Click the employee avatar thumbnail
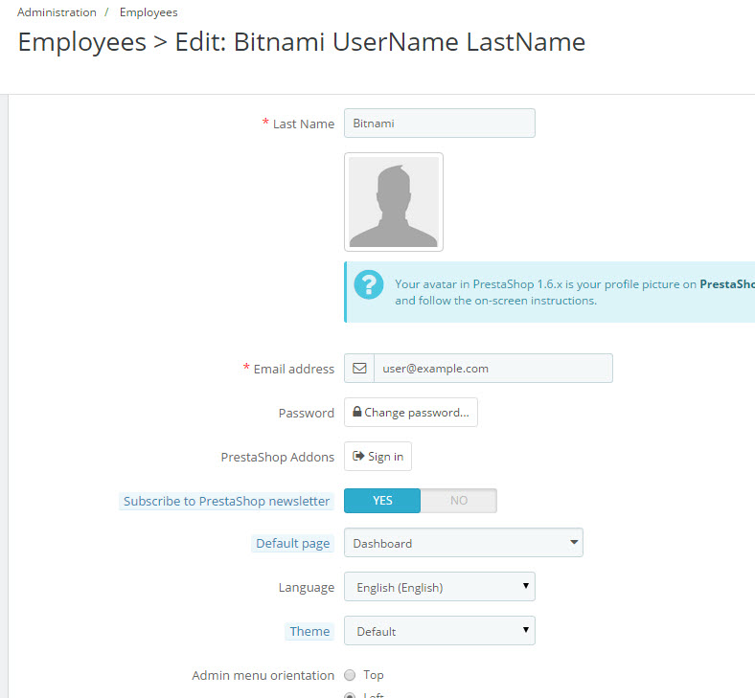The width and height of the screenshot is (755, 698). (394, 202)
